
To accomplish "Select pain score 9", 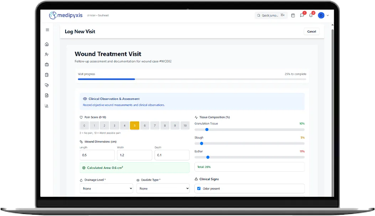I will pos(175,126).
